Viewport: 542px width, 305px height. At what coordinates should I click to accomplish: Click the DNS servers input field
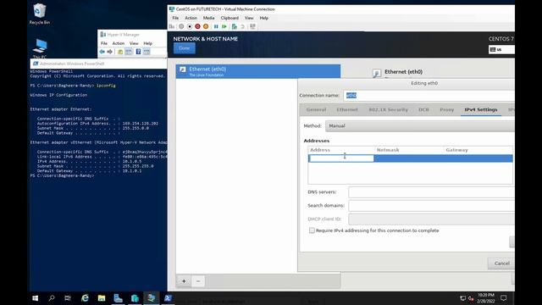click(431, 192)
